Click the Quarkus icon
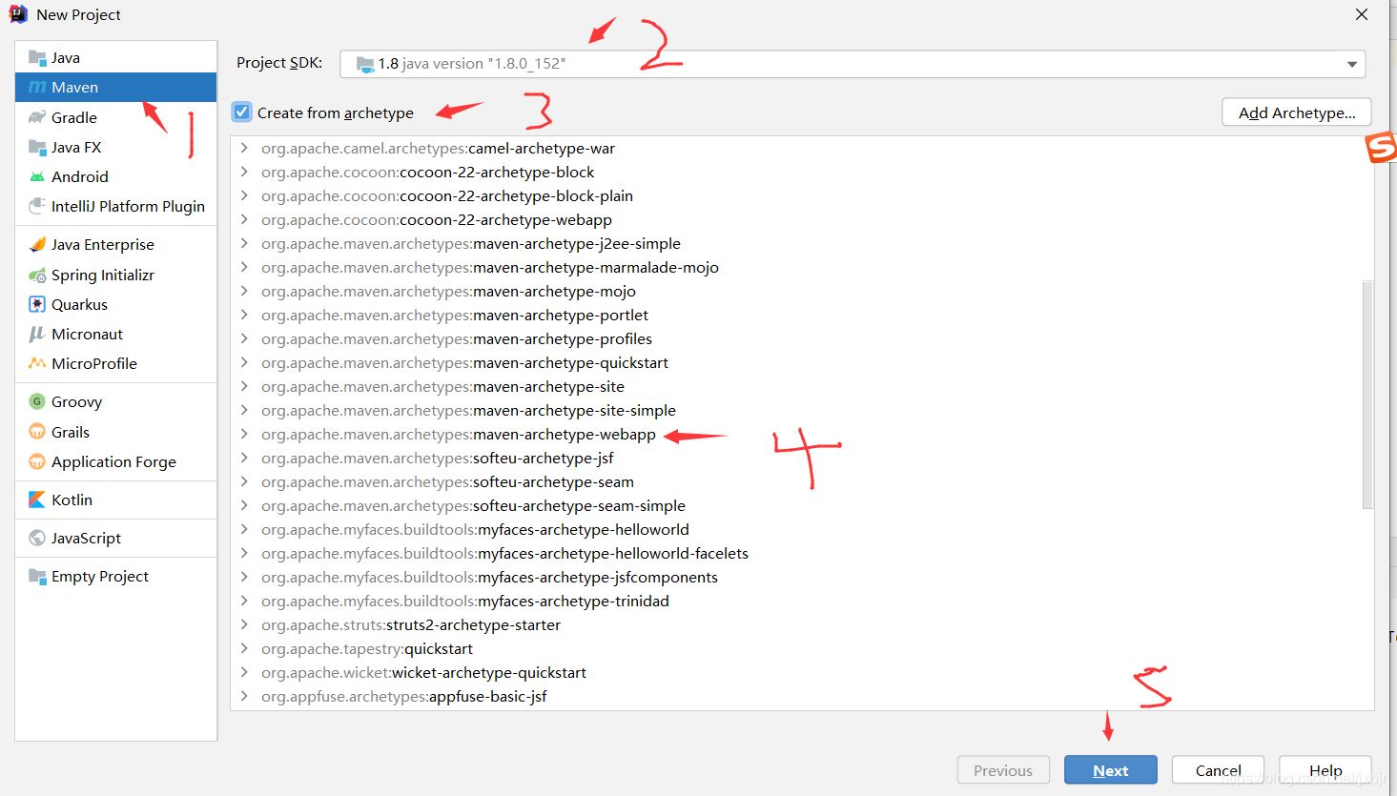This screenshot has width=1397, height=796. [x=37, y=304]
